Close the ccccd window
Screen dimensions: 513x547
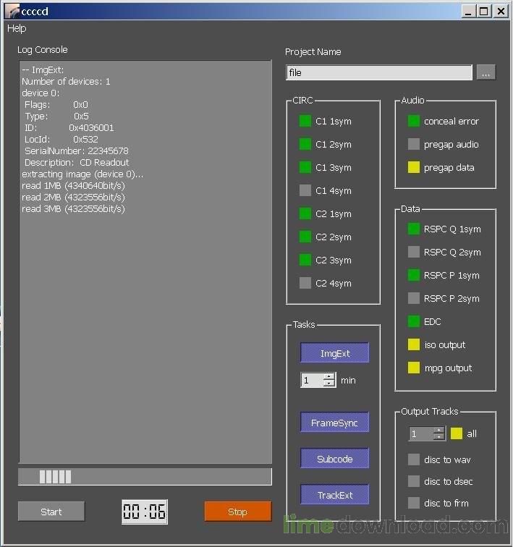pyautogui.click(x=501, y=12)
